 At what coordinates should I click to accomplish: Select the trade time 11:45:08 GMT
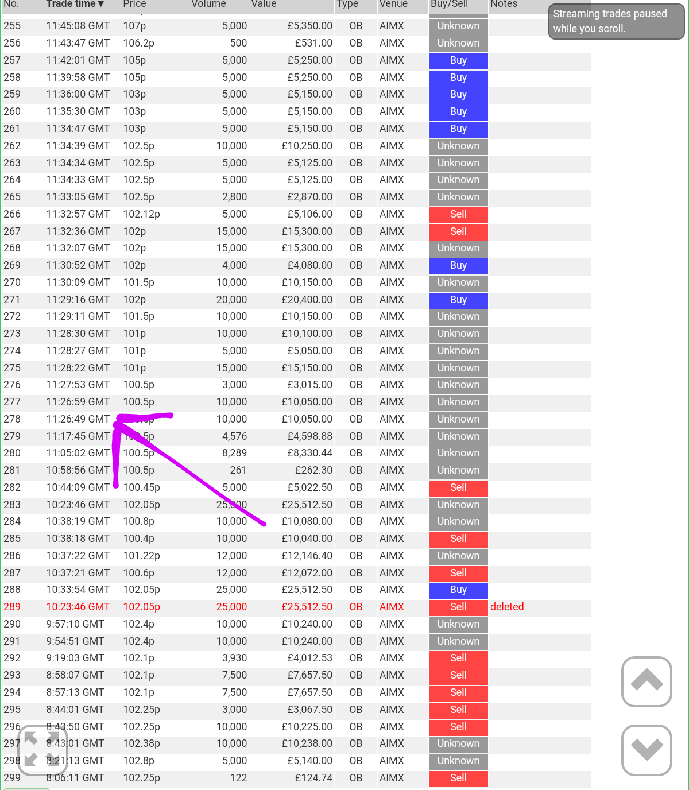[x=78, y=26]
